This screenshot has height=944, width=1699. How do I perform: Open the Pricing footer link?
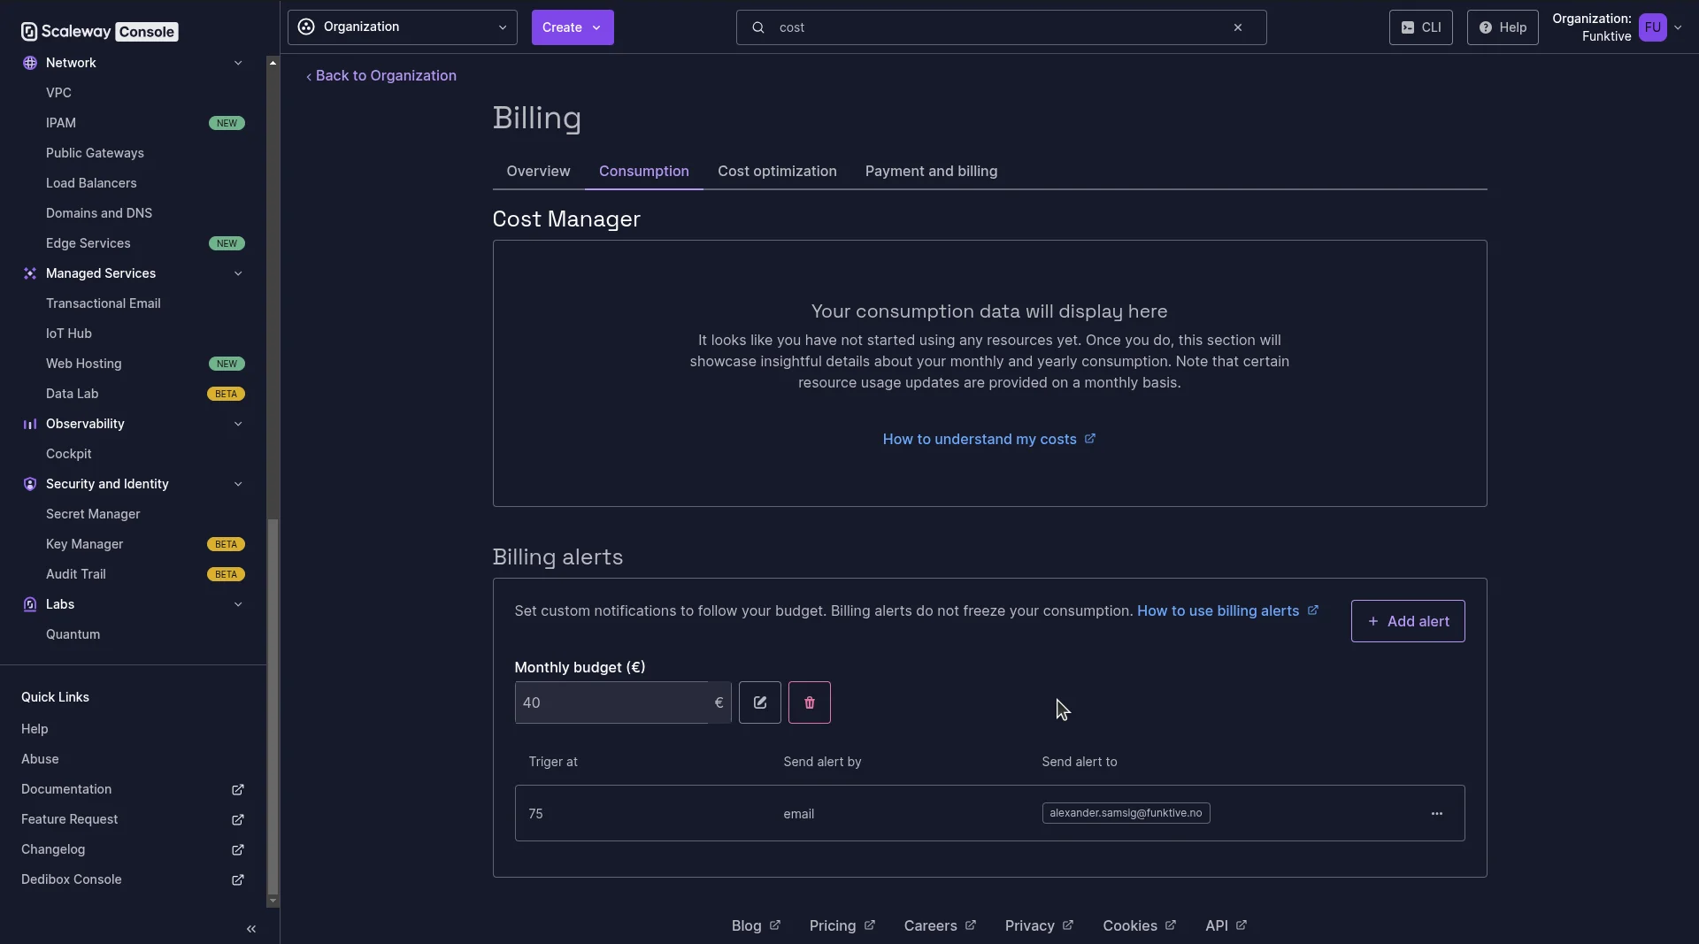[x=842, y=925]
